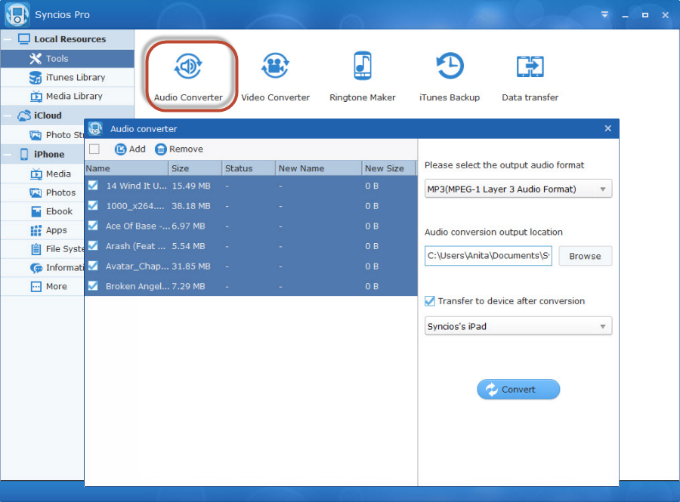The image size is (680, 502).
Task: Minimize the Syncios Pro window
Action: [625, 15]
